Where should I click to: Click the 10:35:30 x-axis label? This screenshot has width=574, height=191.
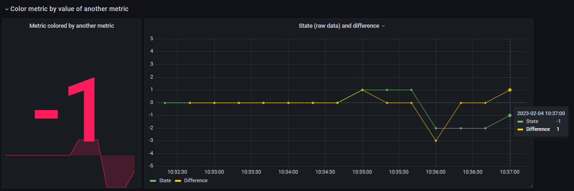(x=399, y=172)
